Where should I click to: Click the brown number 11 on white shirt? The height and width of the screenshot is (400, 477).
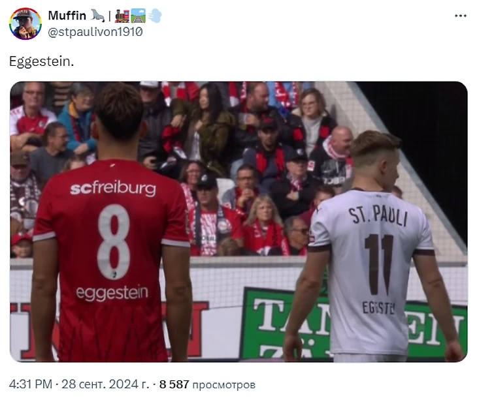click(379, 264)
